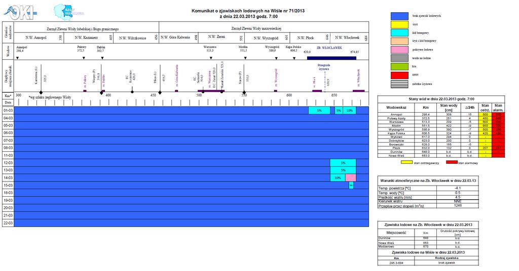Screen dimensions: 519x271
Task: Select the Kępa Polska 606,5 triangle marker
Action: point(294,58)
